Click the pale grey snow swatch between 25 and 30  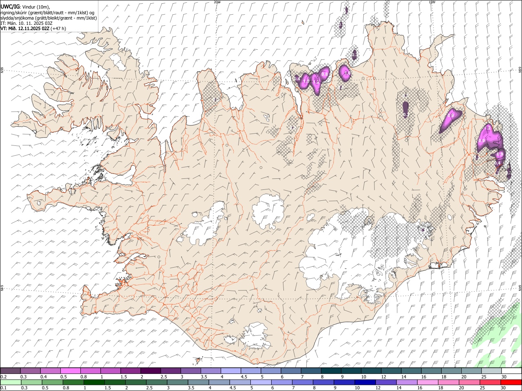[x=491, y=371]
